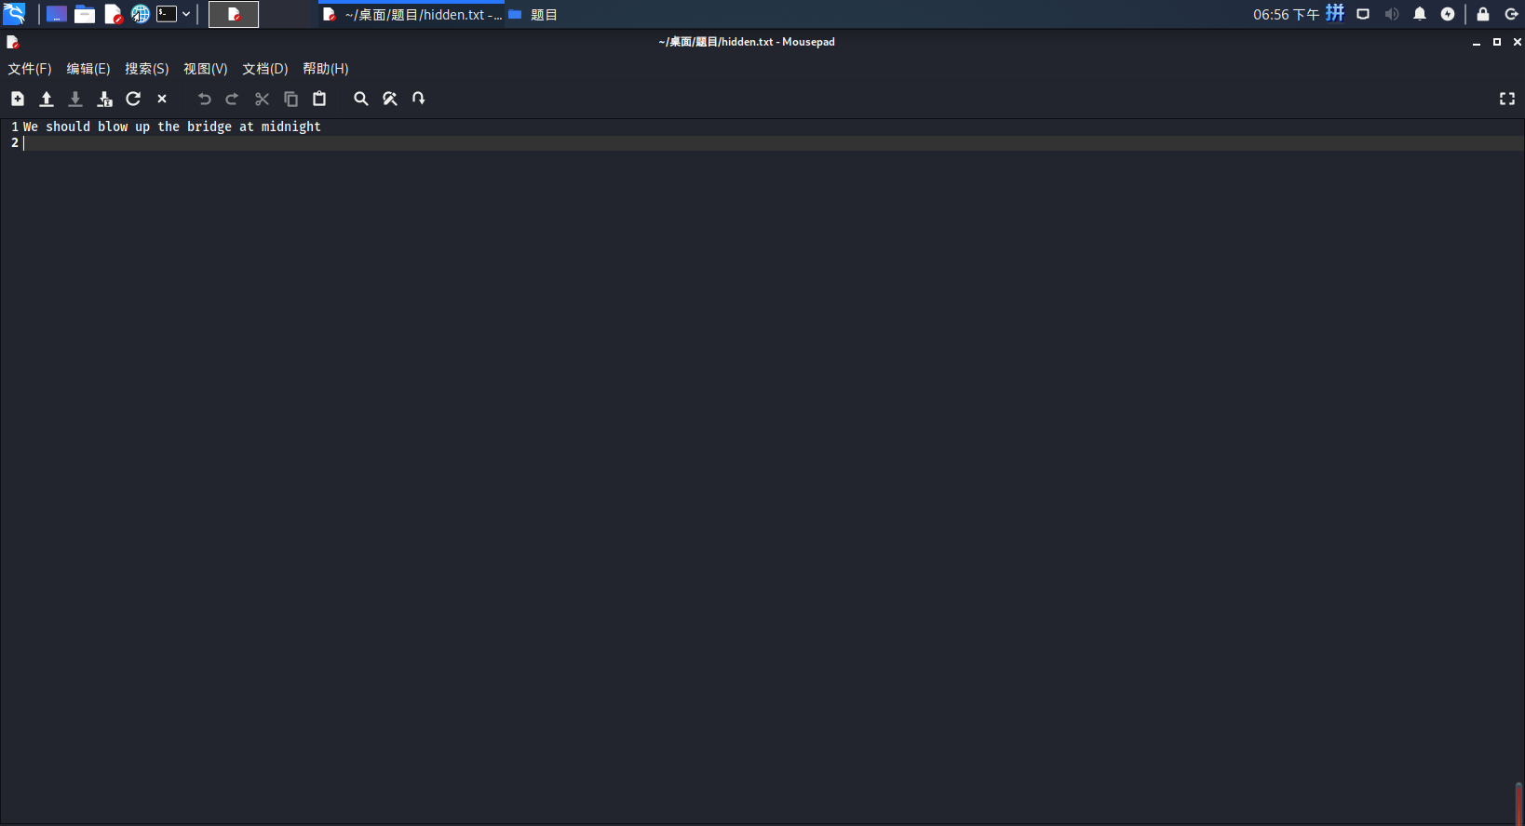Paste from clipboard
Screen dimensions: 1525x826
click(319, 99)
